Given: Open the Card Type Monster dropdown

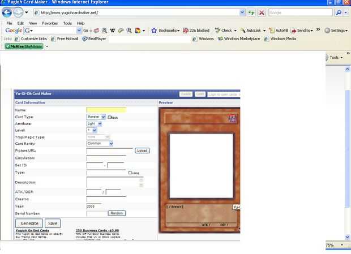Looking at the screenshot, I should (x=96, y=117).
